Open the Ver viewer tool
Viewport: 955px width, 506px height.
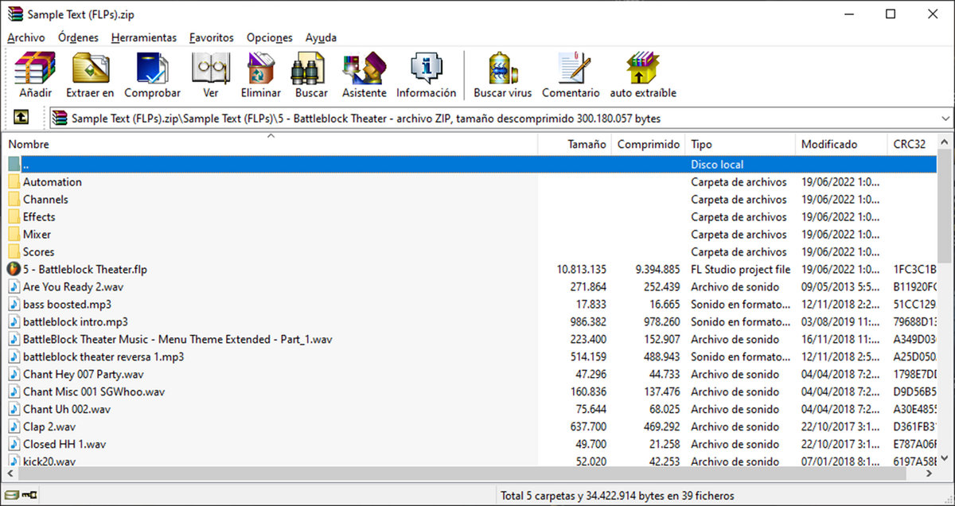click(210, 75)
